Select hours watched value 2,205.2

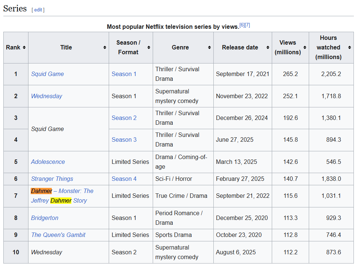click(331, 74)
